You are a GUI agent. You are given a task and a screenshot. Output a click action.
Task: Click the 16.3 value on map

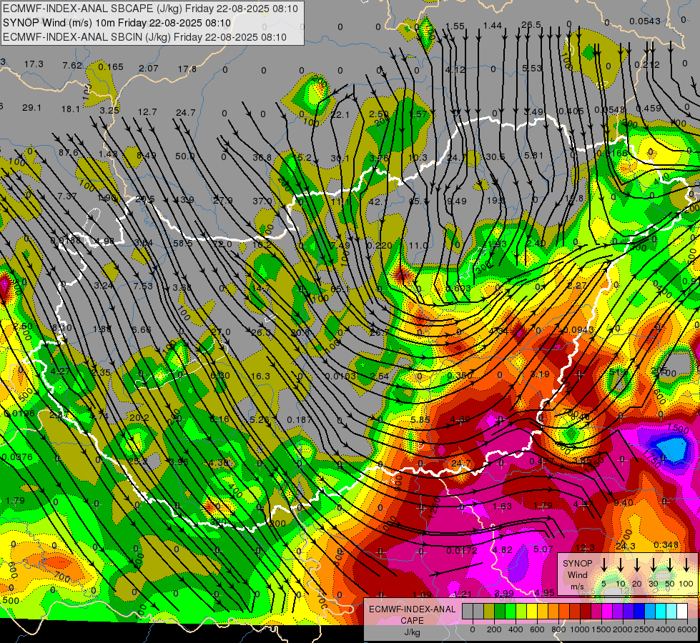pos(260,377)
